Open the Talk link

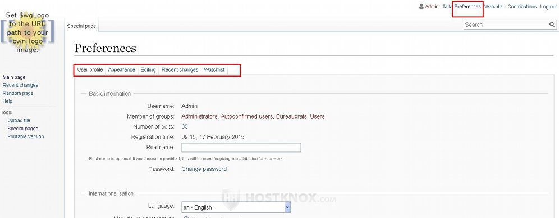[x=447, y=6]
